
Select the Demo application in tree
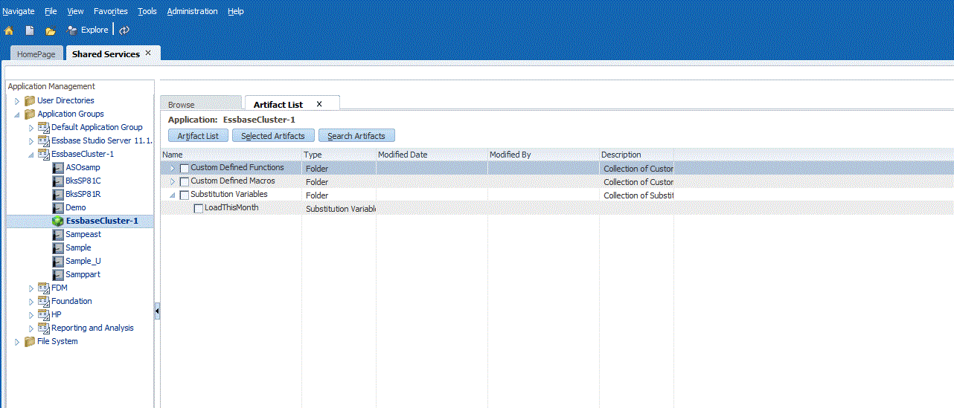pos(75,207)
